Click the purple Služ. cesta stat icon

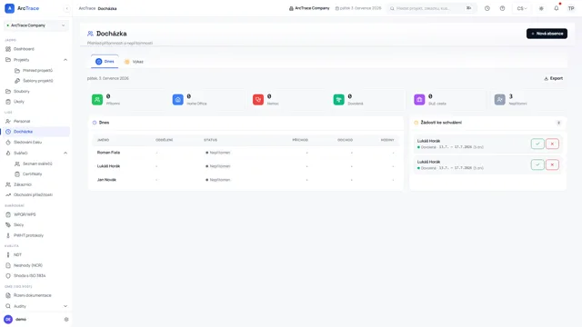[419, 99]
